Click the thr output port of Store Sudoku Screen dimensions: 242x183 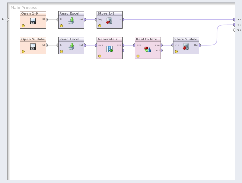point(199,45)
